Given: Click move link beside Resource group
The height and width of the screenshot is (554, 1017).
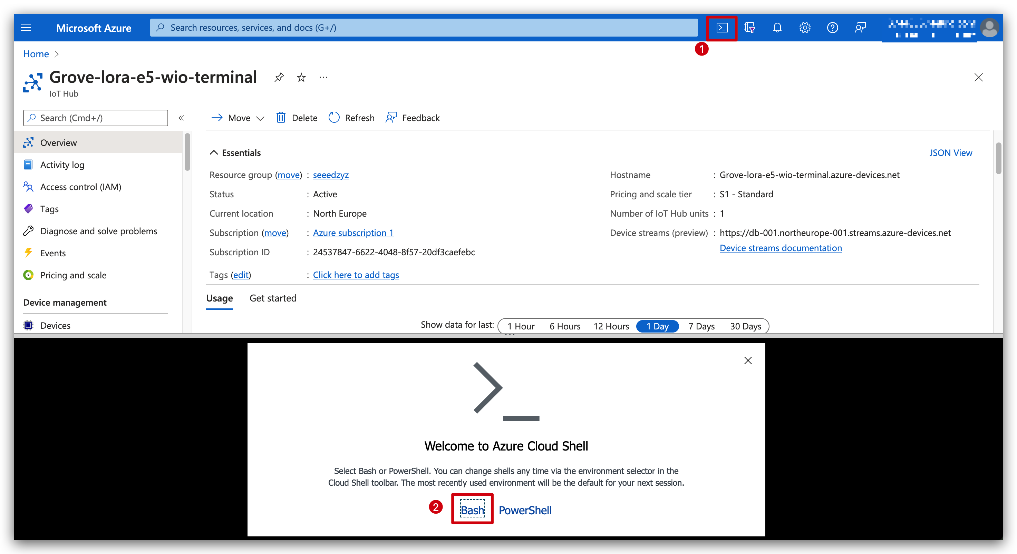Looking at the screenshot, I should coord(289,175).
